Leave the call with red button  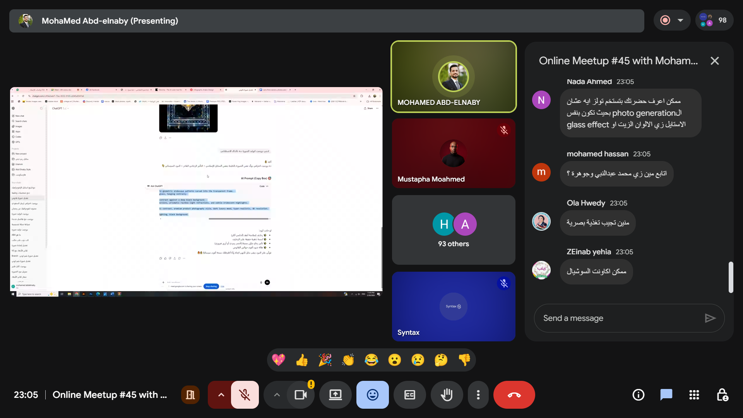(514, 395)
